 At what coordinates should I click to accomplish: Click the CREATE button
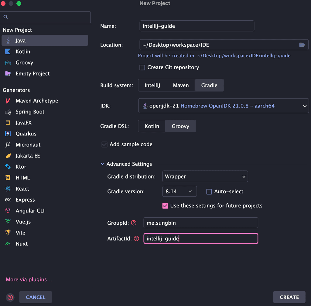tap(289, 297)
